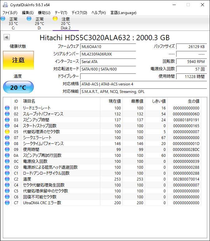Open the ディスク(D) menu

point(79,12)
